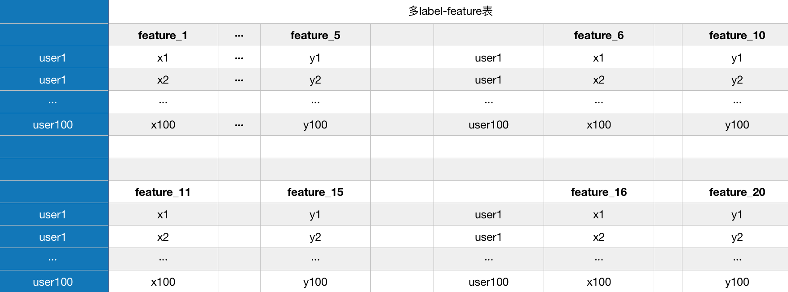This screenshot has width=788, height=292.
Task: Click x100 under feature_11
Action: 163,282
